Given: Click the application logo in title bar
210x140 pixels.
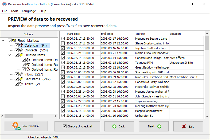Looking at the screenshot, I should click(x=5, y=4).
